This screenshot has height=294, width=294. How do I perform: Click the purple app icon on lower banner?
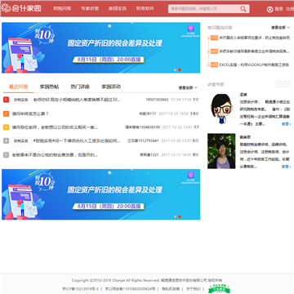(x=190, y=175)
